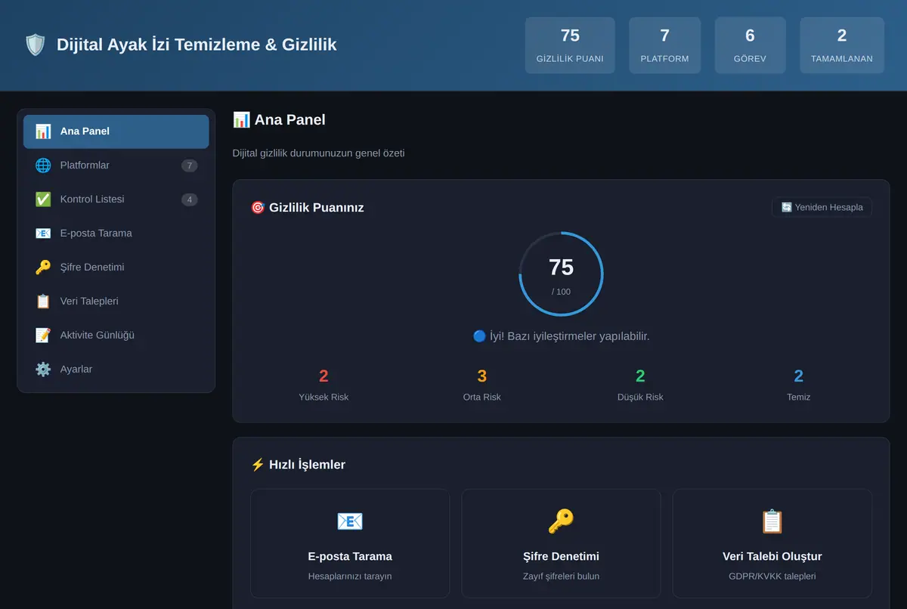Go to Platformlar in the sidebar
The height and width of the screenshot is (609, 907).
point(116,165)
